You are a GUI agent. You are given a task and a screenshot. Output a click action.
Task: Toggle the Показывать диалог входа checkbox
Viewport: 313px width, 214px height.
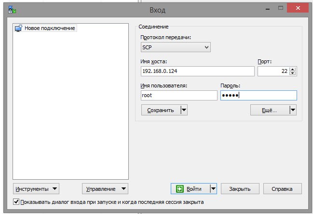pos(16,202)
